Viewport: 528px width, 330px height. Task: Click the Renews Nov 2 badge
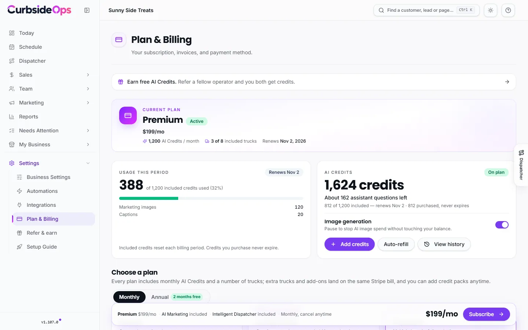coord(284,172)
